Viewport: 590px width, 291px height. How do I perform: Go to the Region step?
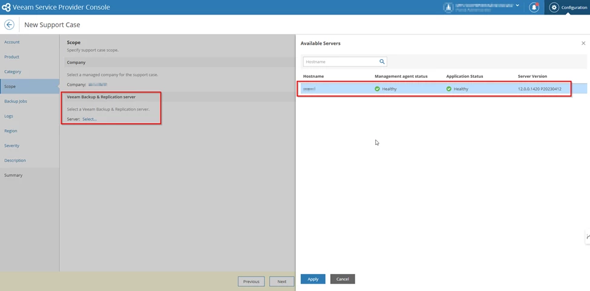(10, 130)
